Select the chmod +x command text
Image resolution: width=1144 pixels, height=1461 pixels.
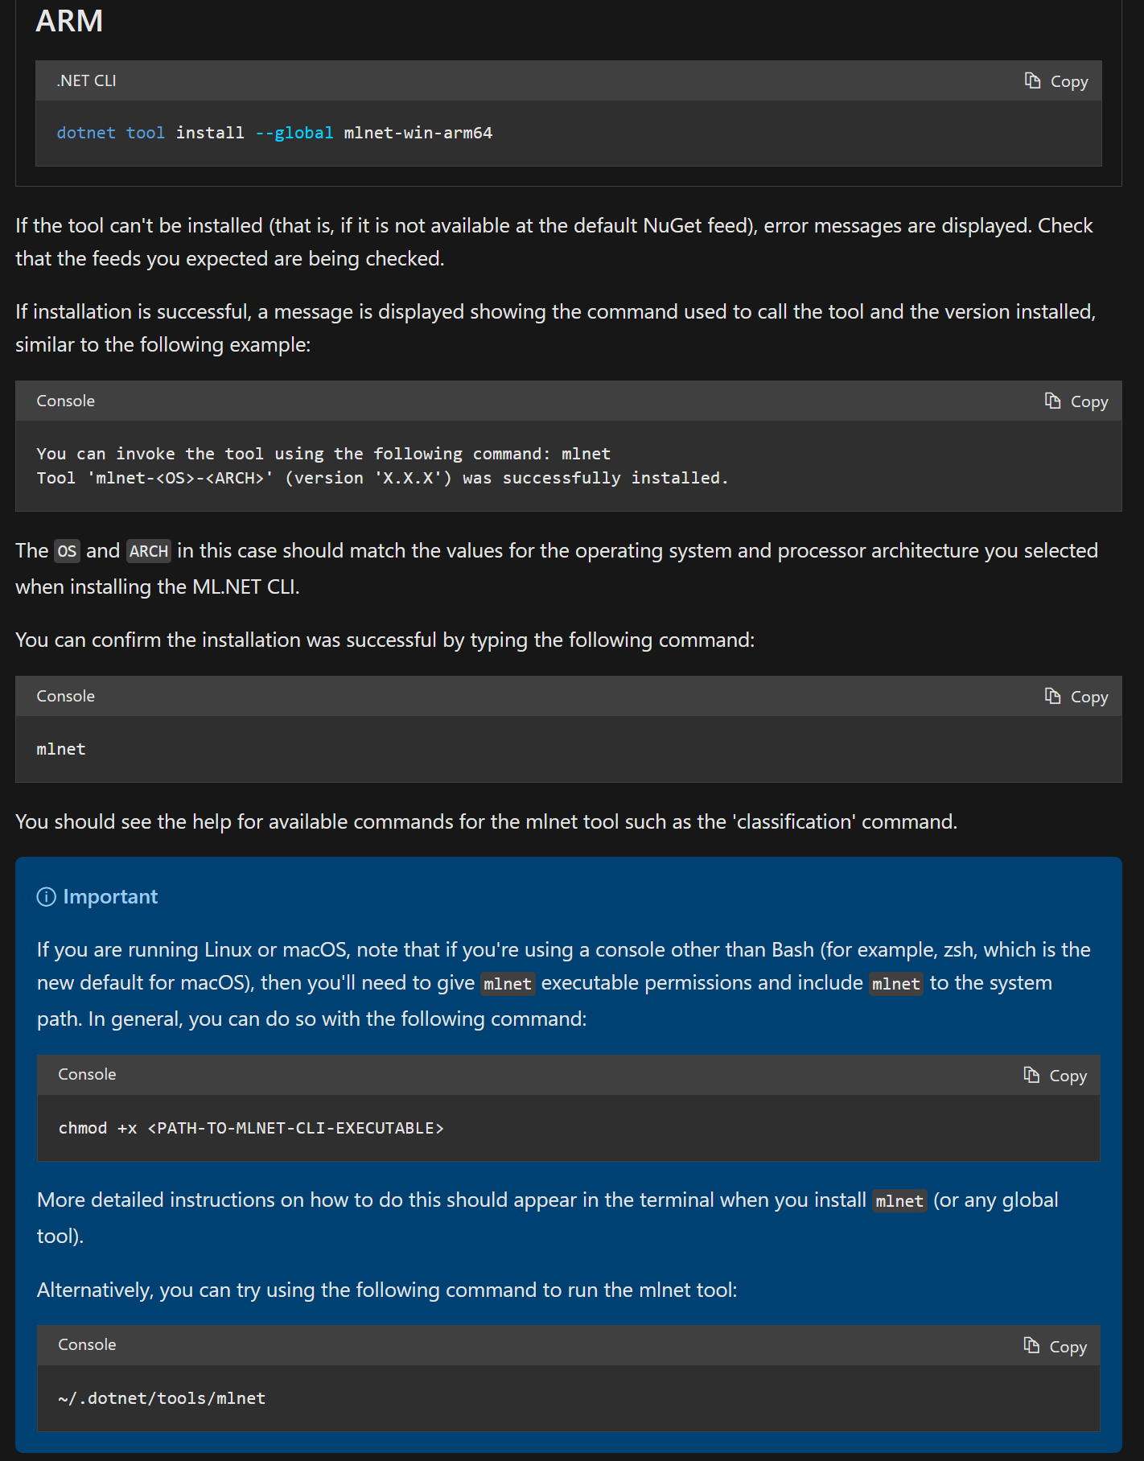tap(252, 1128)
